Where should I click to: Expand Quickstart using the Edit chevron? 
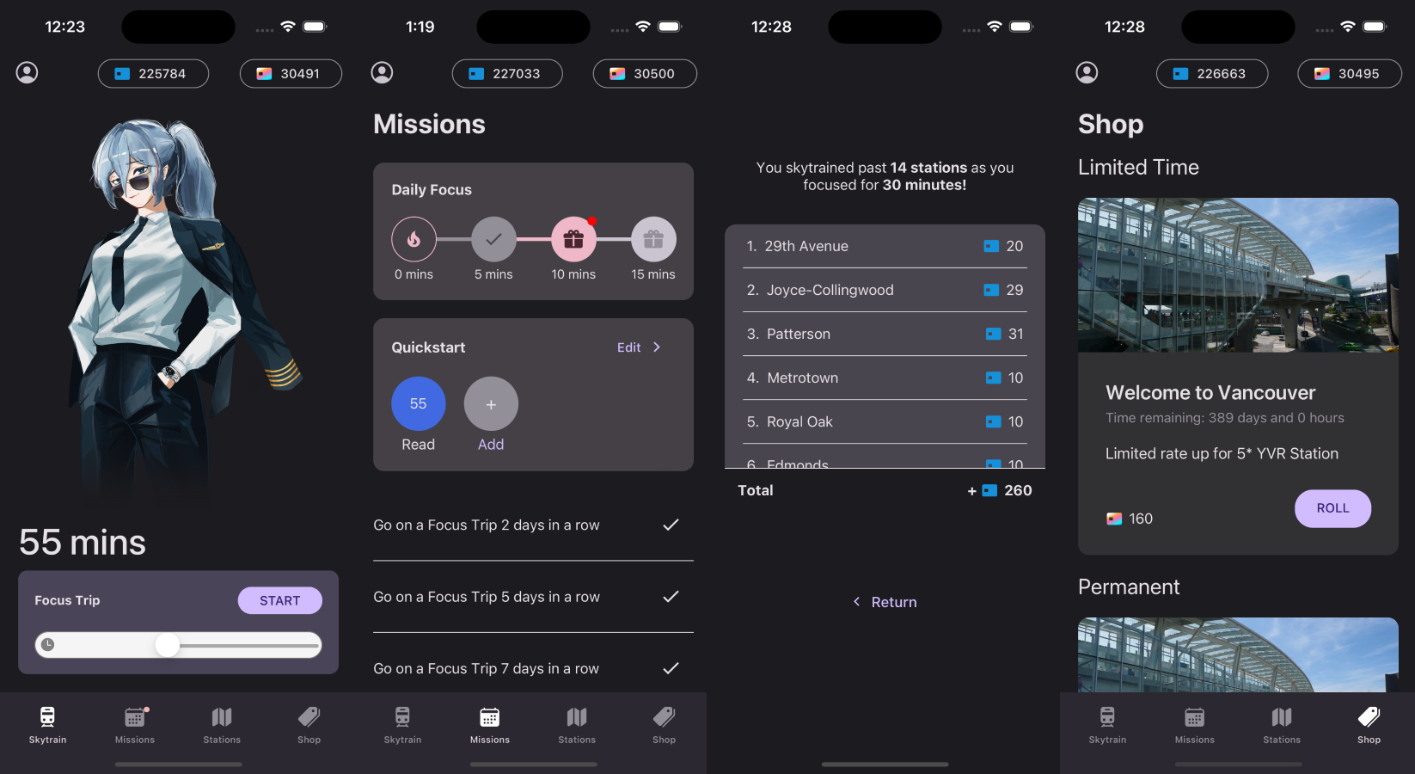click(657, 347)
